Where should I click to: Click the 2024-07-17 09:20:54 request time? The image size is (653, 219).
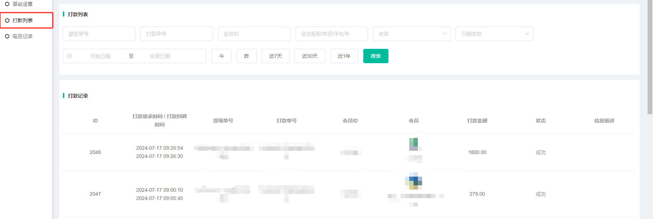pyautogui.click(x=159, y=148)
